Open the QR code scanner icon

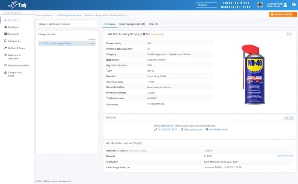pyautogui.click(x=260, y=5)
